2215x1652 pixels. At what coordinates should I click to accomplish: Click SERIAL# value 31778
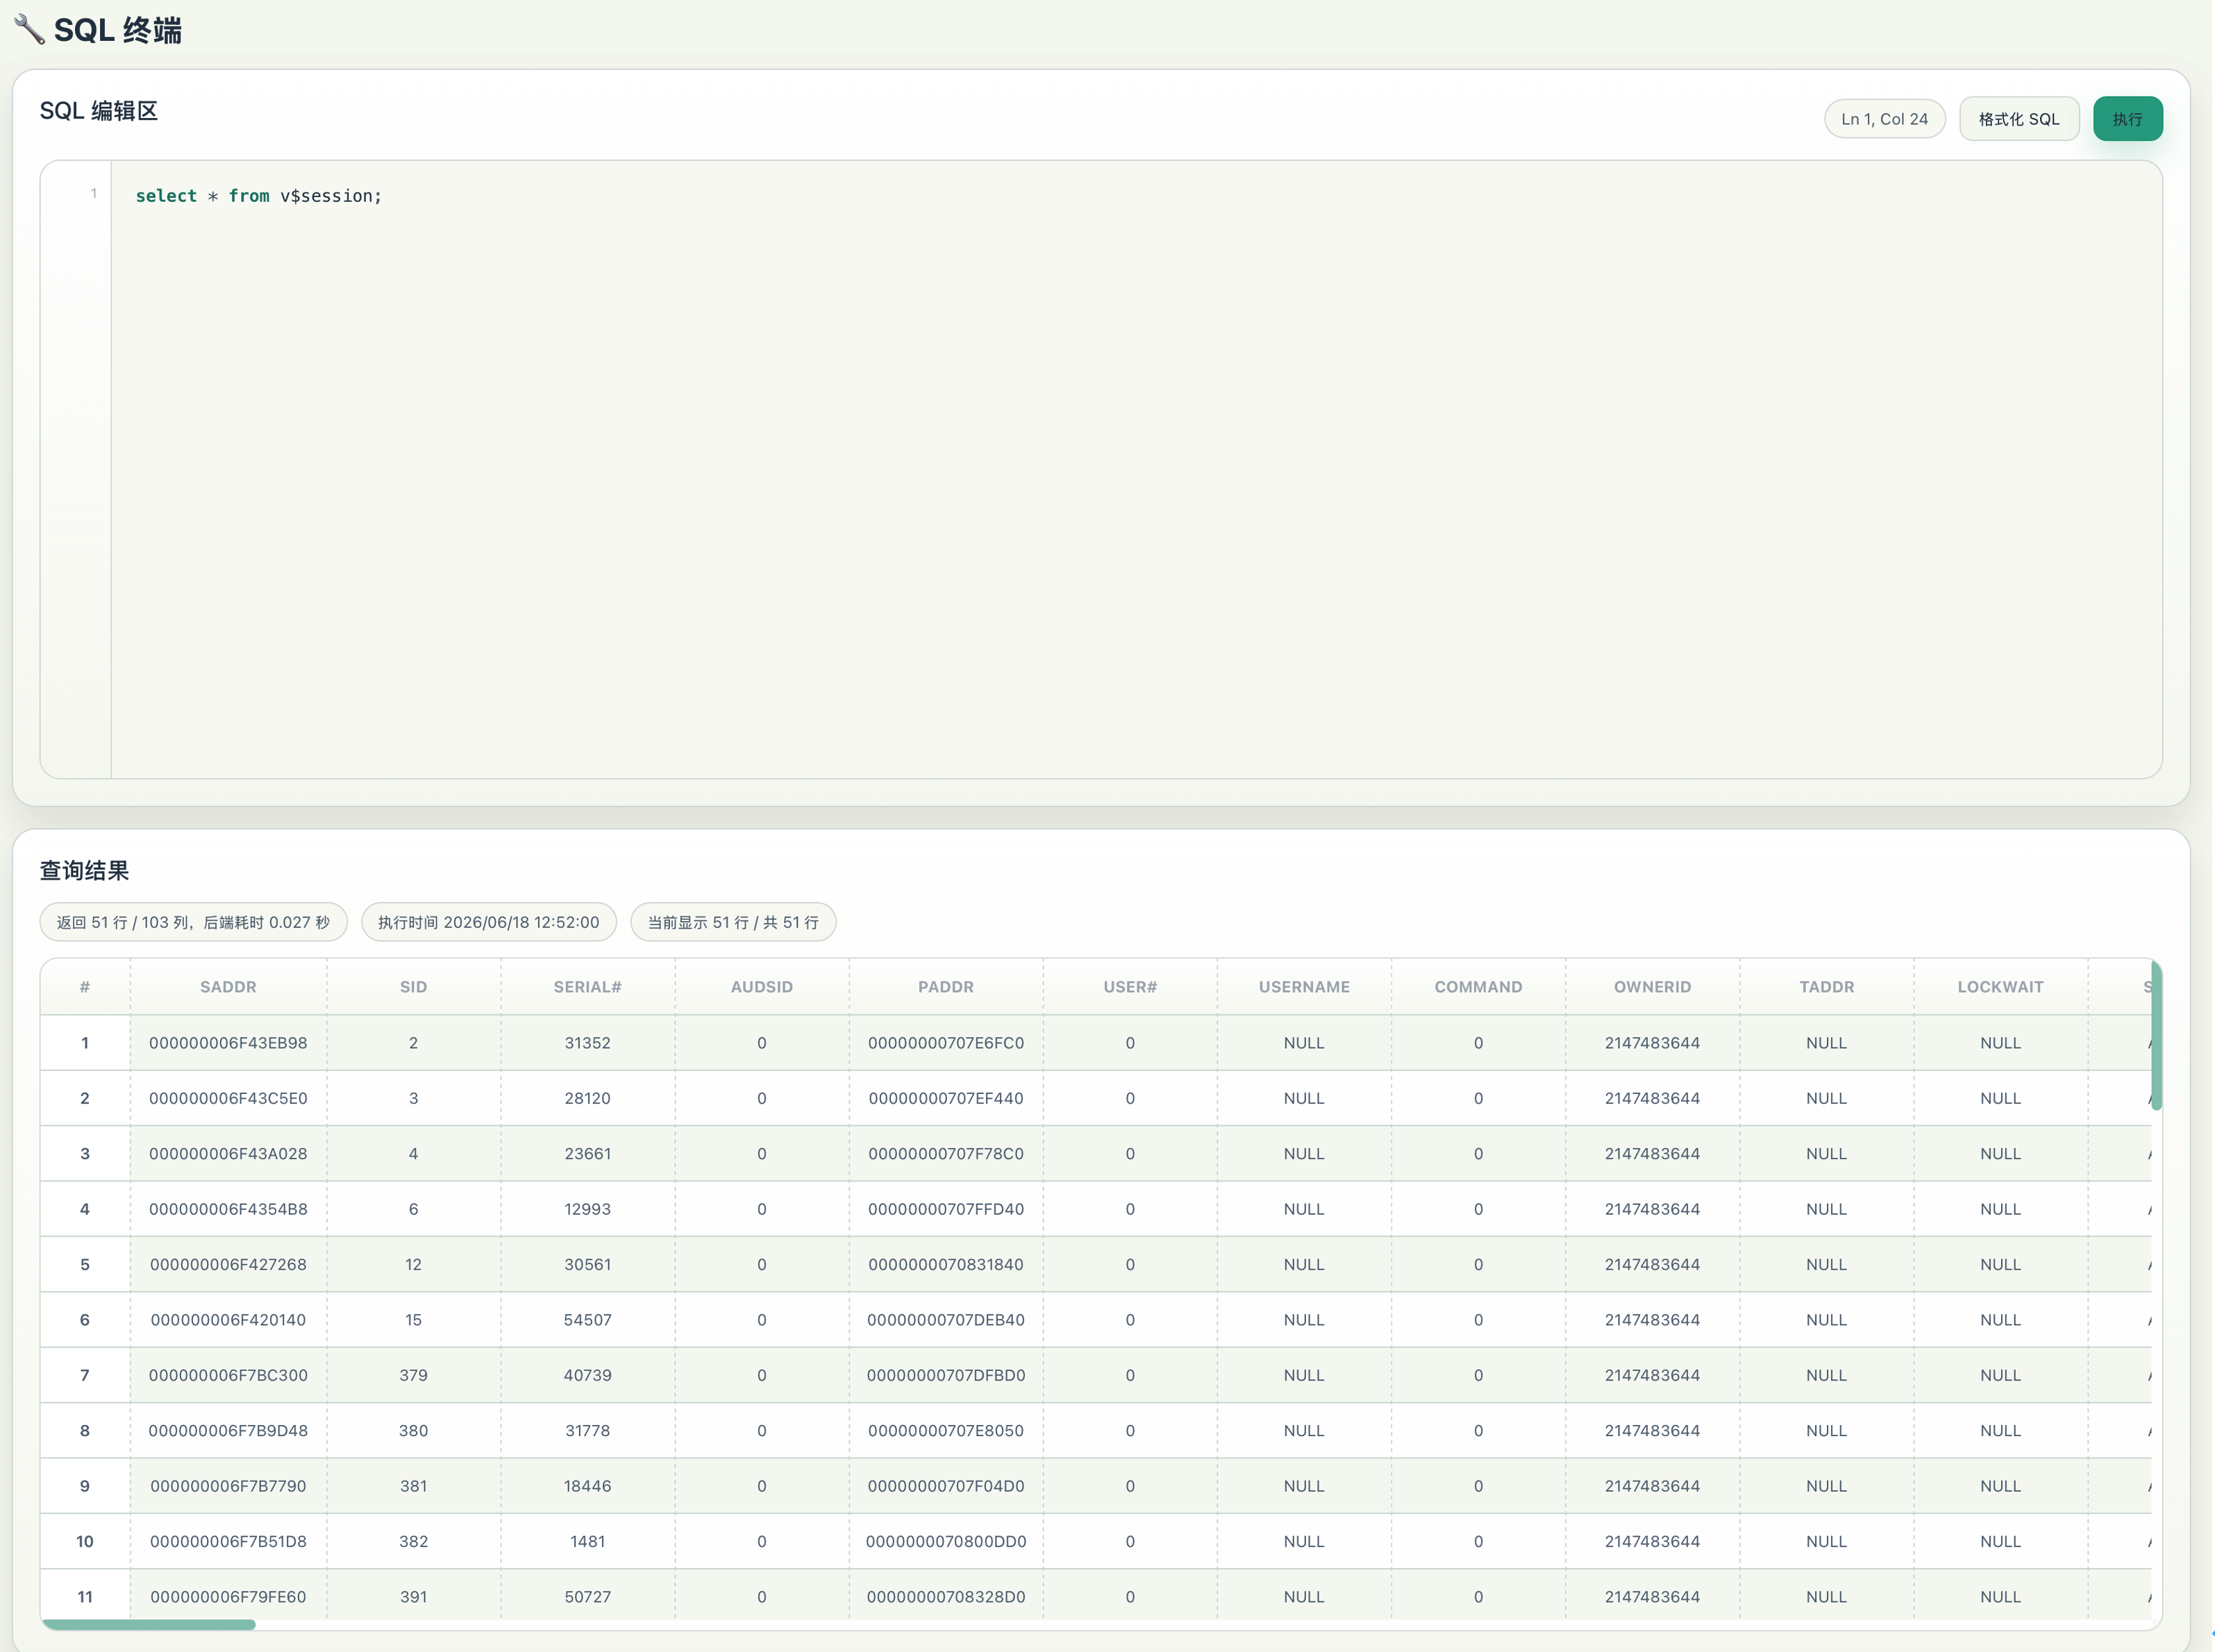587,1431
